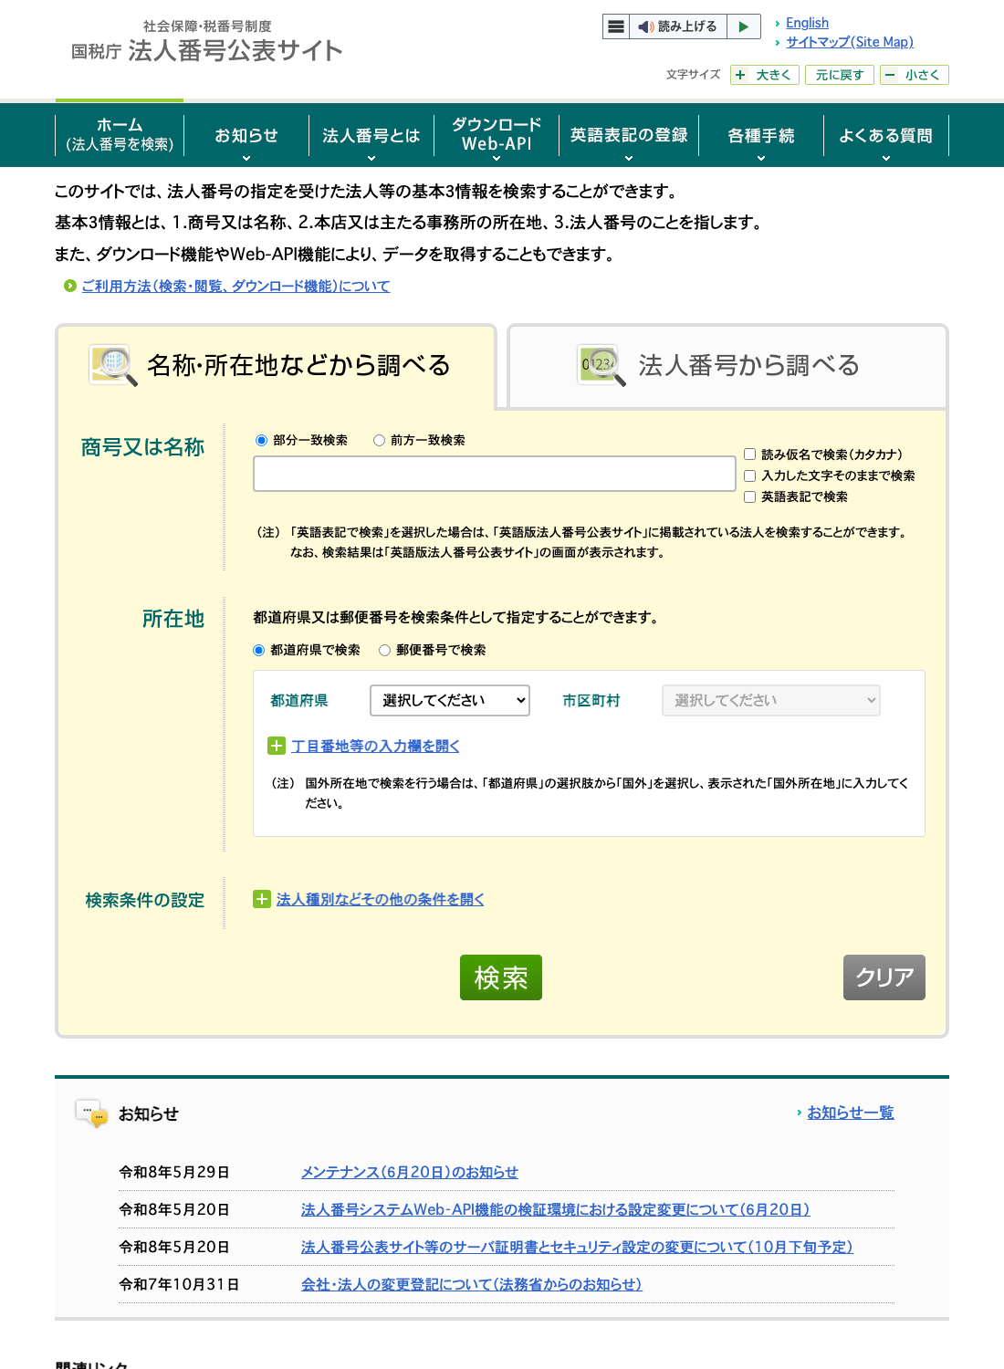The height and width of the screenshot is (1369, 1004).
Task: Switch to 法人番号から調べる tab
Action: (727, 366)
